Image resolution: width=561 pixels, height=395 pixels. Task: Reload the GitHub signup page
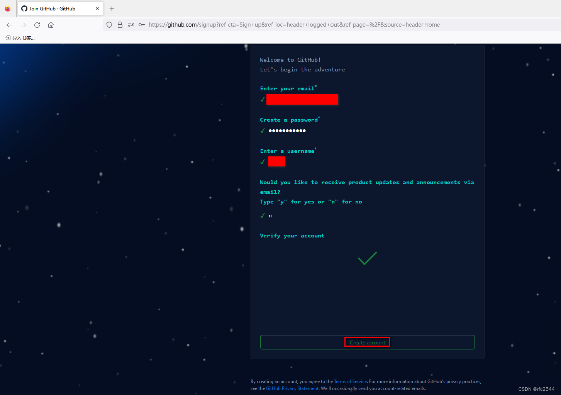coord(37,25)
